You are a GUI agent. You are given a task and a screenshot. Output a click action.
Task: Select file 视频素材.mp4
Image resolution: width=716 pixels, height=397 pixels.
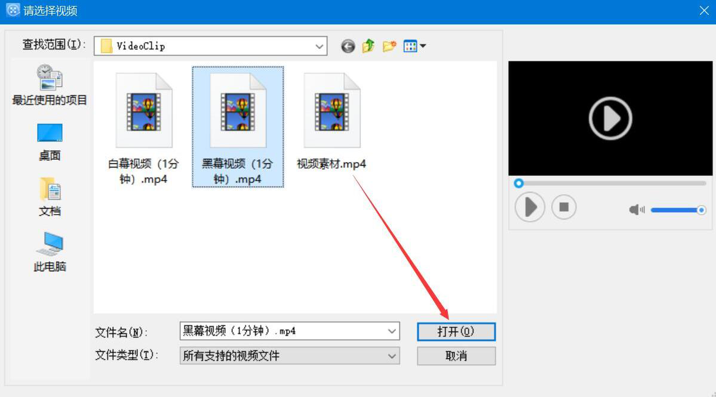point(331,122)
